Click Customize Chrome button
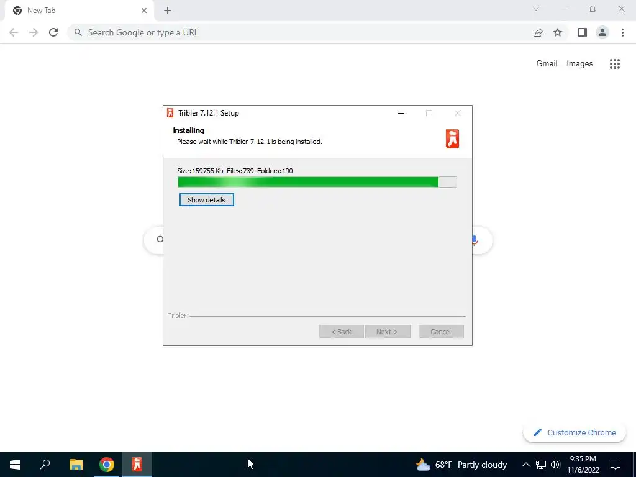 pos(575,433)
